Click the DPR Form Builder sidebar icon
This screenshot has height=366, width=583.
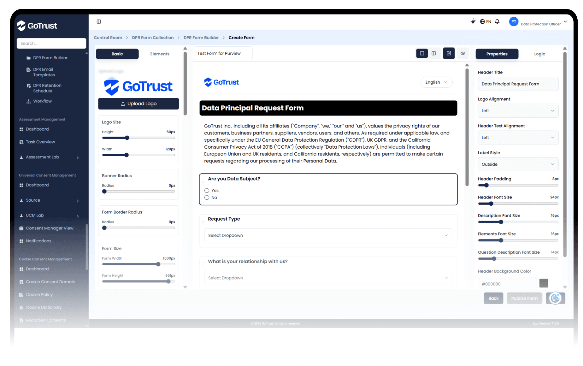(x=28, y=58)
